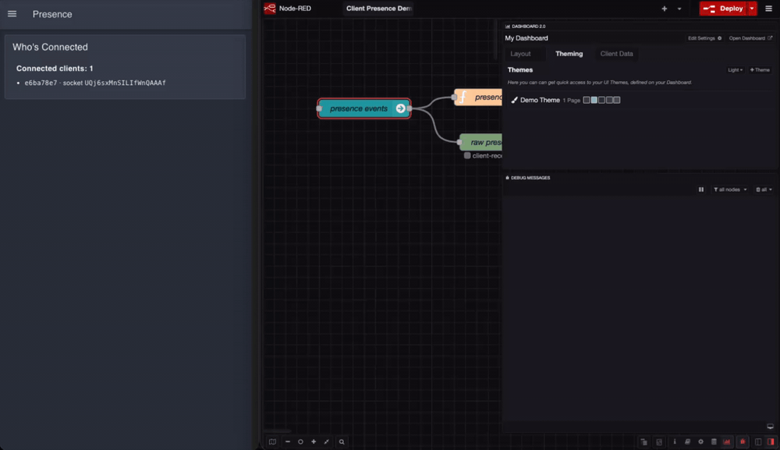The height and width of the screenshot is (450, 780).
Task: Select the green raw presence debug node
Action: pyautogui.click(x=481, y=142)
